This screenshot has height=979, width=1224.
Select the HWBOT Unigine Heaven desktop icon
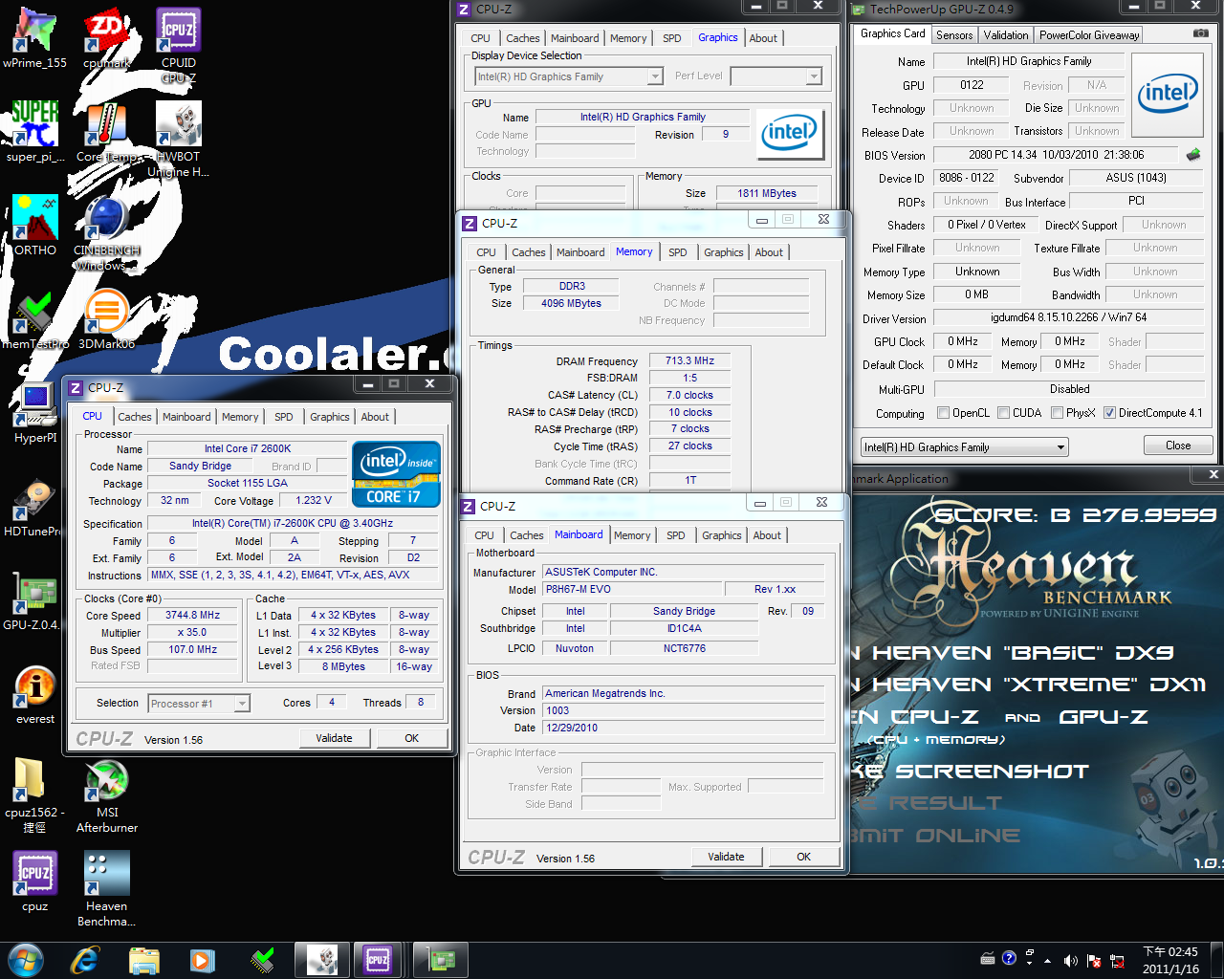[x=179, y=139]
